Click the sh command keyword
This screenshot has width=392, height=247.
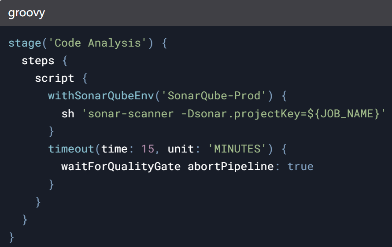tap(68, 114)
